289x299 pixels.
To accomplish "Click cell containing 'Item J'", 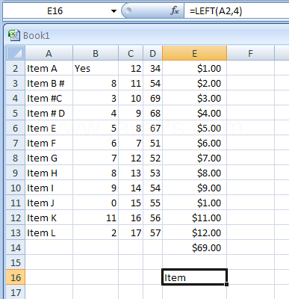I will (49, 203).
